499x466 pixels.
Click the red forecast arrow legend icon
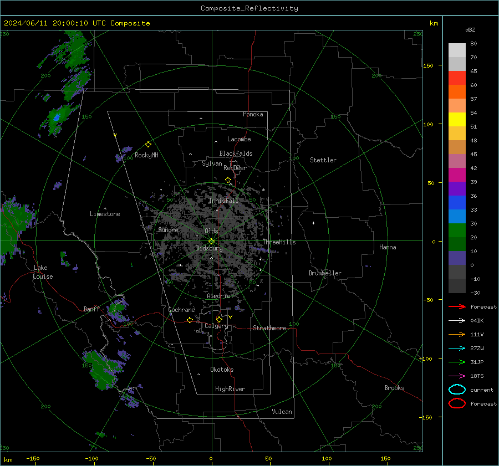pos(457,306)
